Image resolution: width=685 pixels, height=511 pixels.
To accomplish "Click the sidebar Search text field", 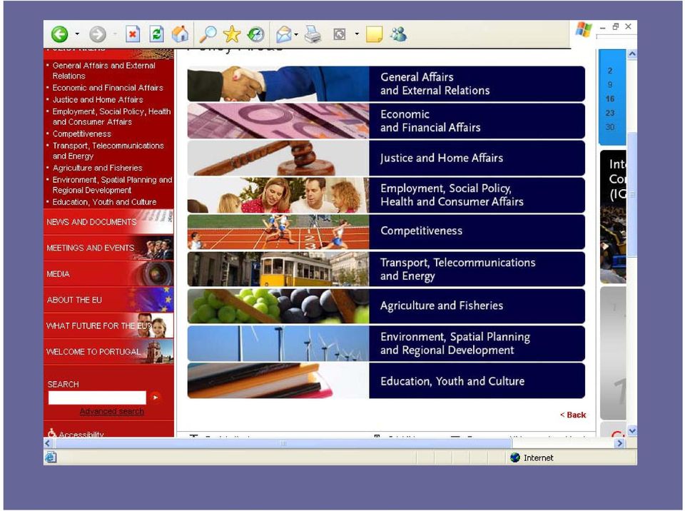I will click(x=97, y=398).
